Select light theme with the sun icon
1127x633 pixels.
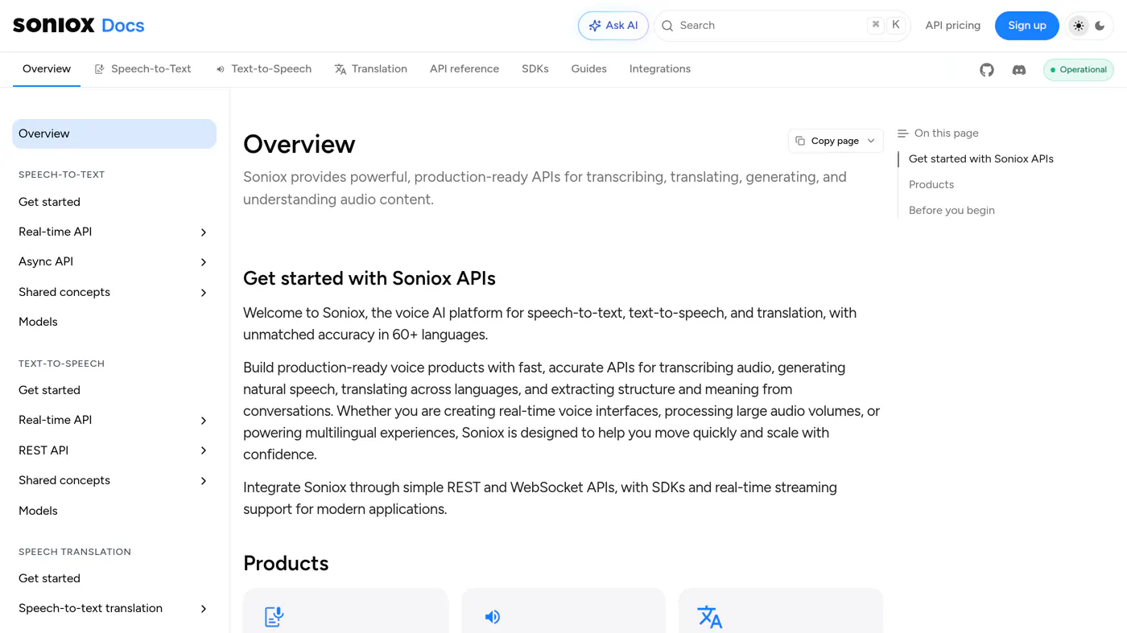click(x=1079, y=26)
